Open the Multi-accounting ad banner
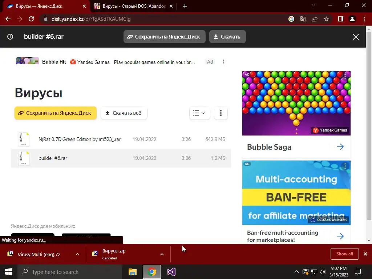372x279 pixels. point(296,193)
